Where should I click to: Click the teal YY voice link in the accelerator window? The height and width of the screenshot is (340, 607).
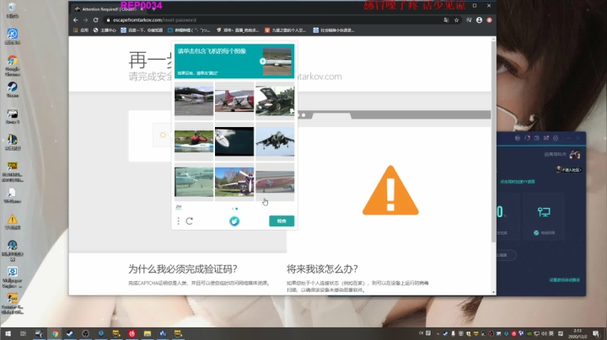pos(517,182)
